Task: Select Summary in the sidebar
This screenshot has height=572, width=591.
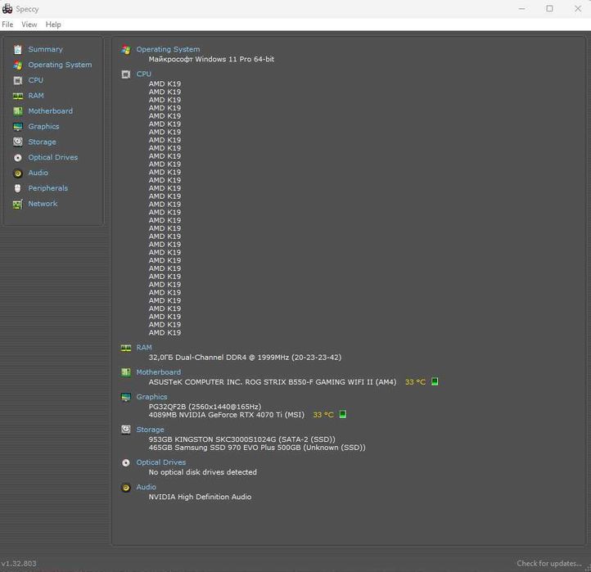Action: (x=45, y=49)
